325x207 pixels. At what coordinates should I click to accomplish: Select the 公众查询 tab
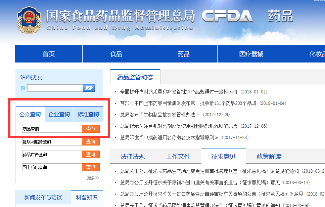[x=30, y=114]
